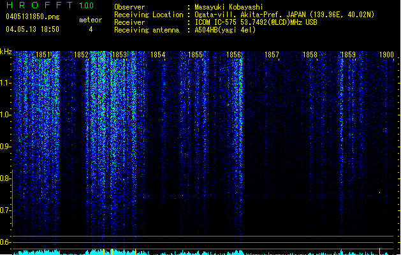This screenshot has height=255, width=401.
Task: Click the date stamp 04.05.13 18:50
Action: point(33,29)
